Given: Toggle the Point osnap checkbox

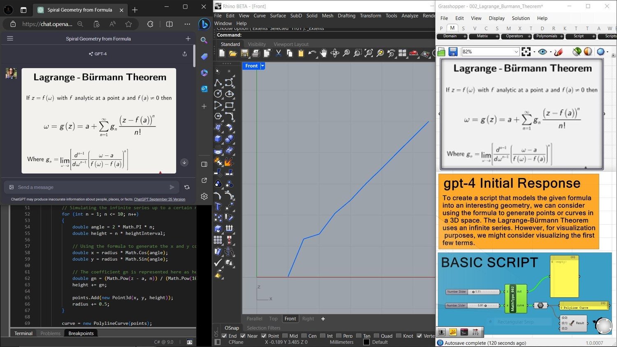Looking at the screenshot, I should [x=264, y=336].
